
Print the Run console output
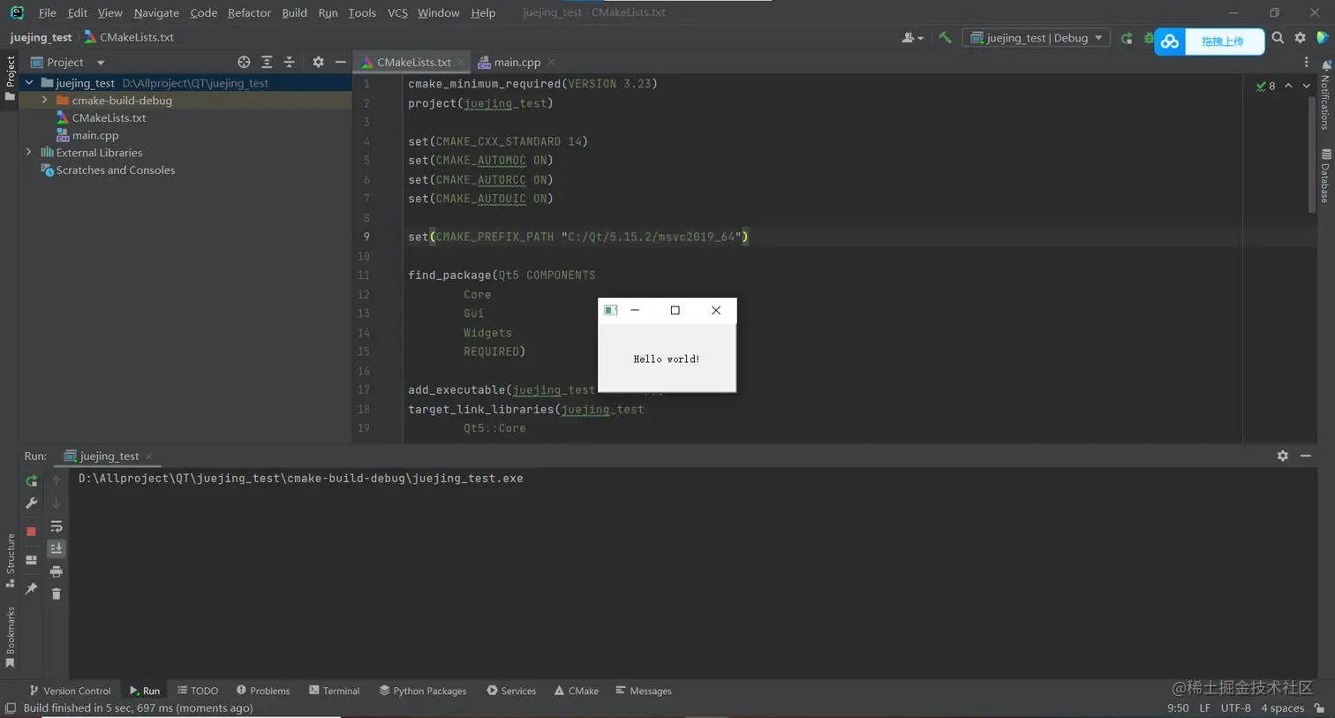click(x=57, y=571)
